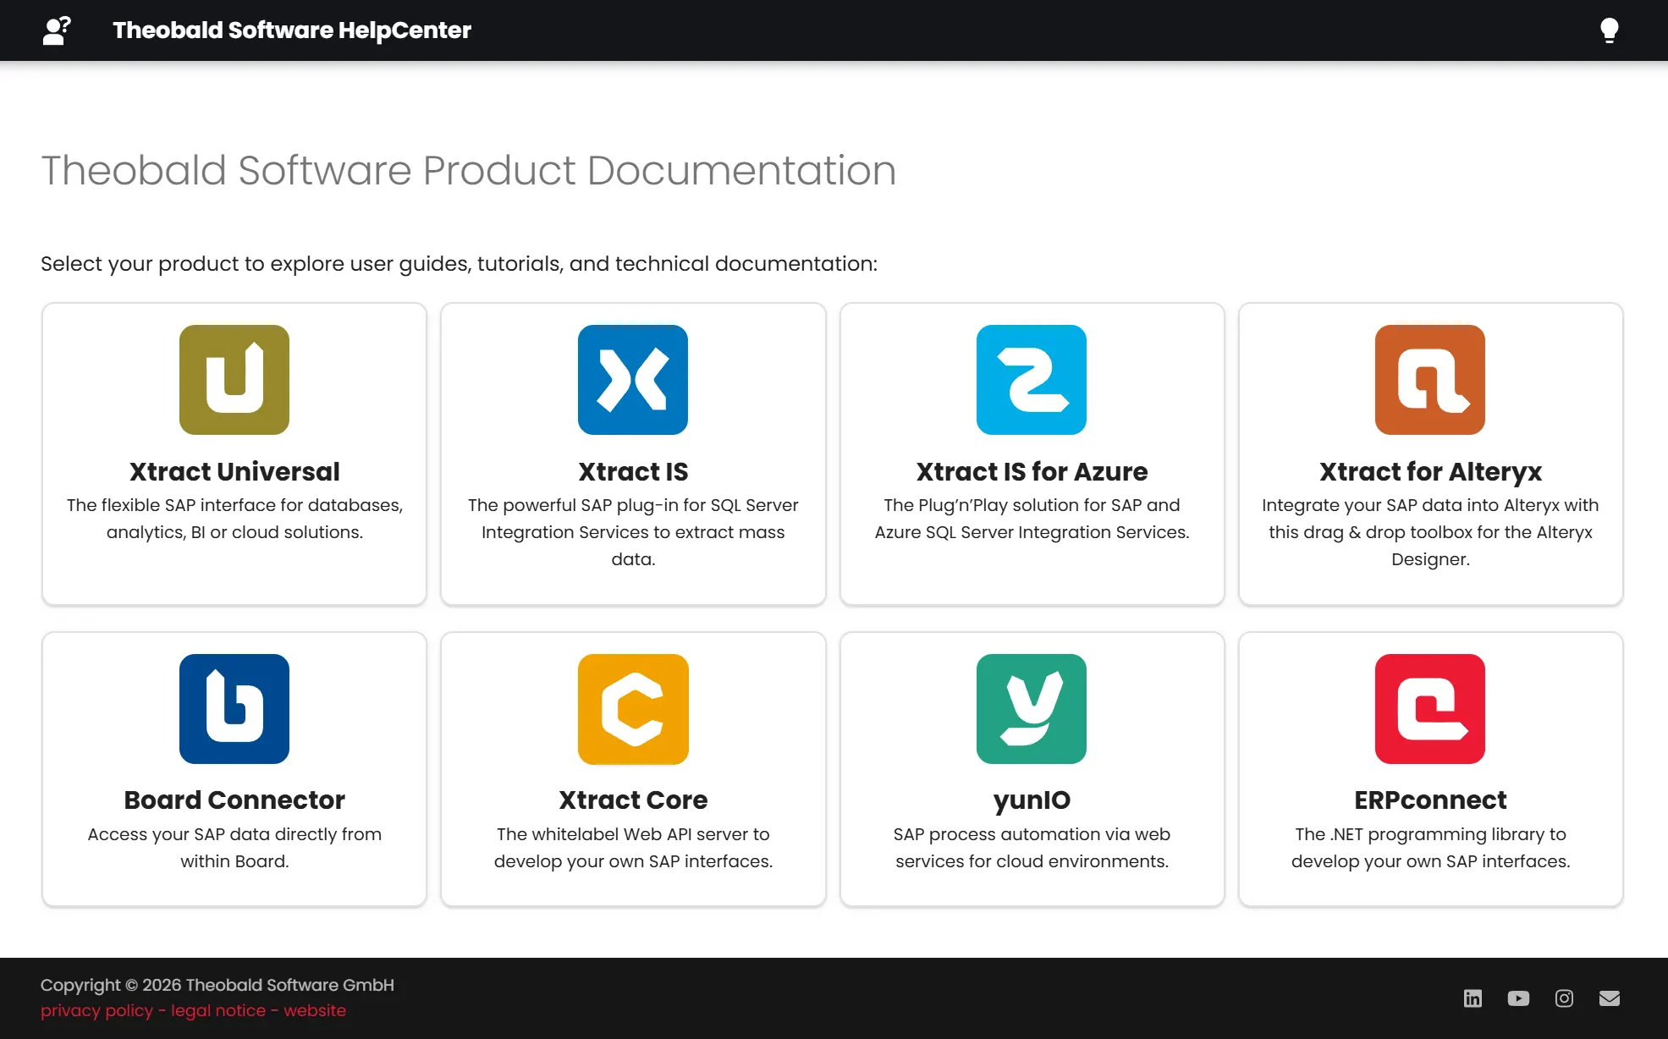
Task: Click the Xtract Core yellow C icon
Action: coord(633,709)
